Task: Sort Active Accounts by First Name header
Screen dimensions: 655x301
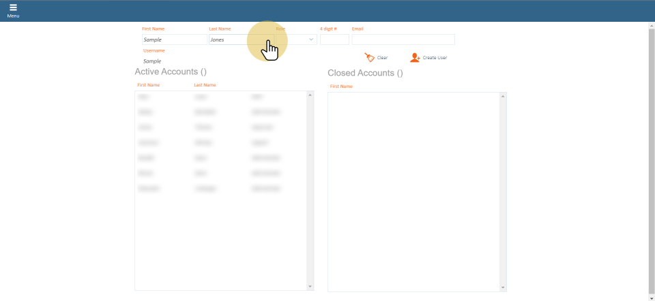Action: coord(149,85)
